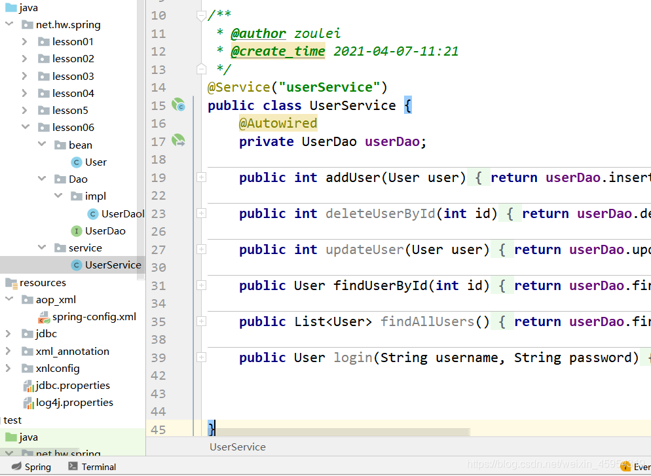651x476 pixels.
Task: Click the lesson06 package folder icon
Action: click(44, 128)
